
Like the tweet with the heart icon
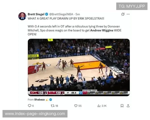click(x=76, y=106)
